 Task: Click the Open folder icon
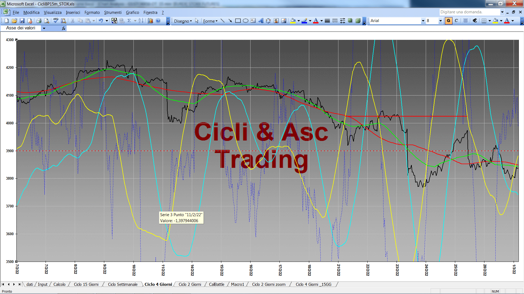pos(14,21)
